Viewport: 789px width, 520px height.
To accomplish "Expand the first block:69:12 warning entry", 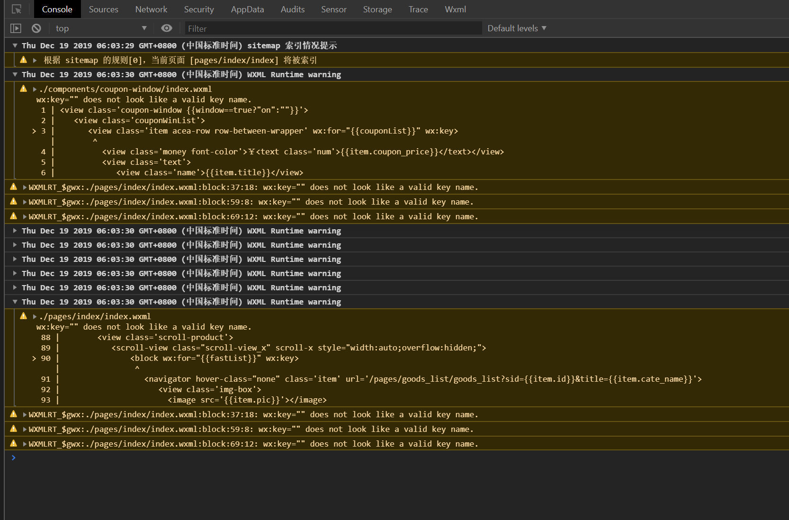I will [x=25, y=217].
